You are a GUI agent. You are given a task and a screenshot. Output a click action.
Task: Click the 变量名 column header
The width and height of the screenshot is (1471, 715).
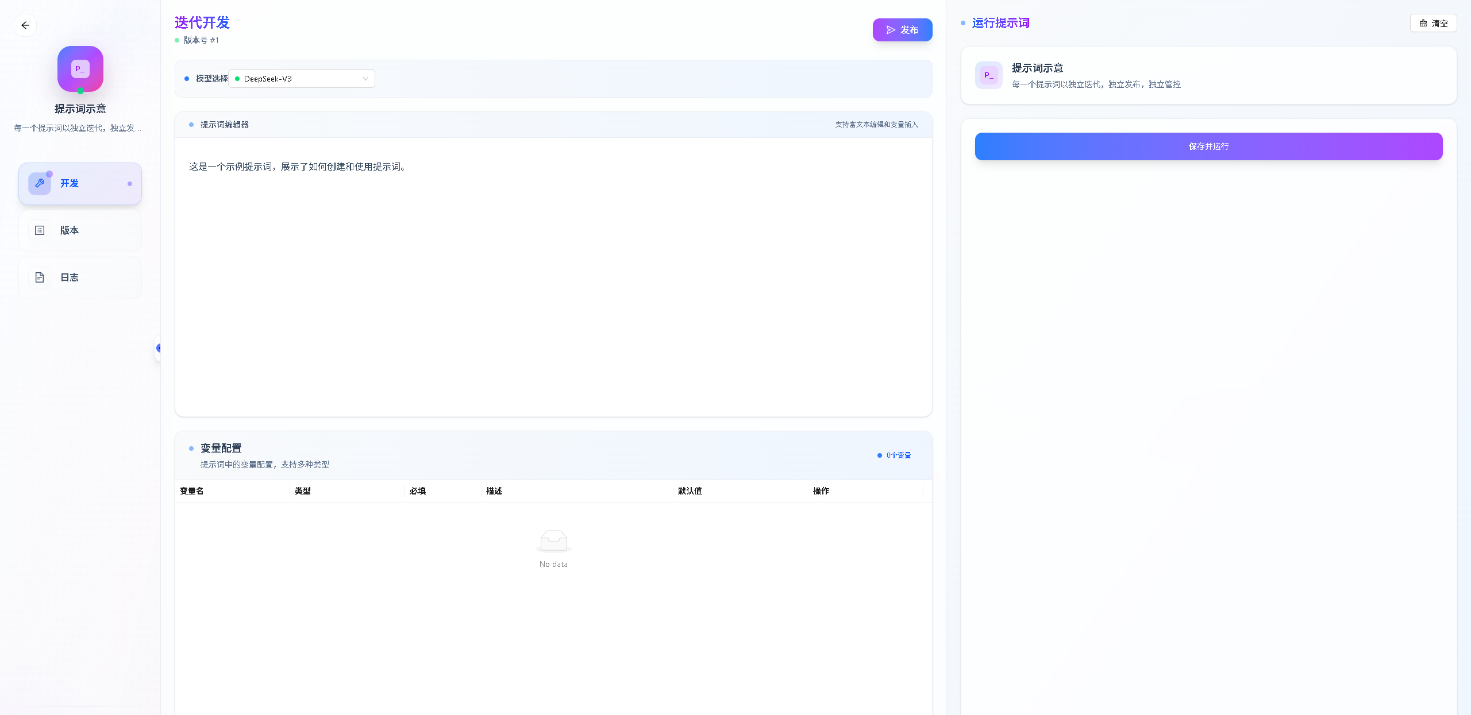coord(191,491)
